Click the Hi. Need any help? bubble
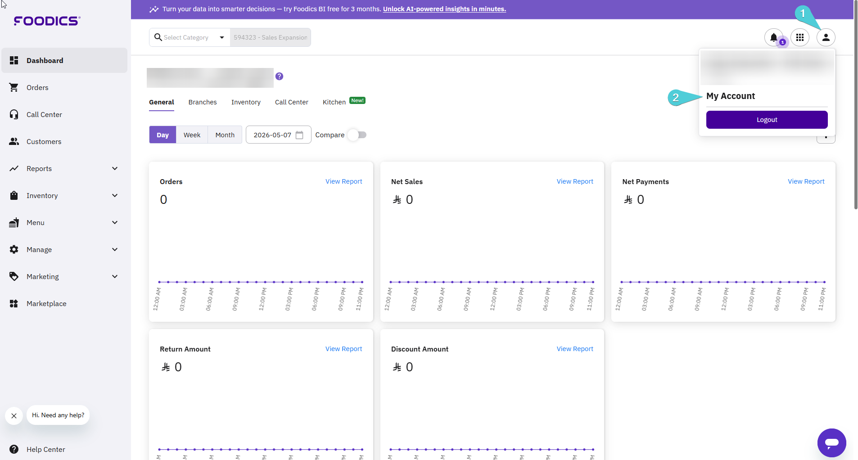The height and width of the screenshot is (460, 858). coord(58,415)
